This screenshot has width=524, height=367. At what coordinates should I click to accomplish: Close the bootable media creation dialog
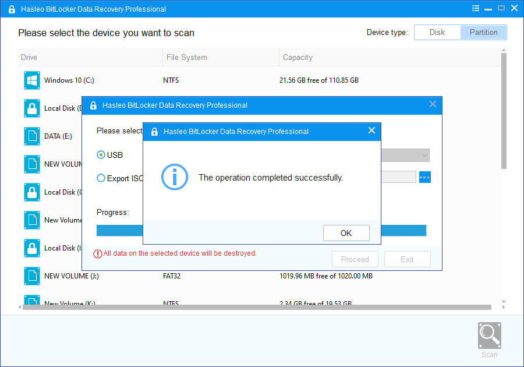(433, 104)
